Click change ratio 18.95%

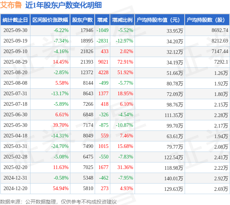point(125,93)
